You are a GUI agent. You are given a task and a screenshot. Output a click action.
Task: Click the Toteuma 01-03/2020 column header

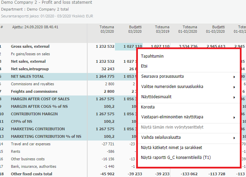tap(190, 29)
